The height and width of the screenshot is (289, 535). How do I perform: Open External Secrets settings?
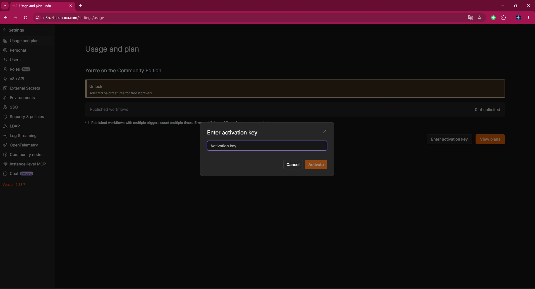coord(27,88)
